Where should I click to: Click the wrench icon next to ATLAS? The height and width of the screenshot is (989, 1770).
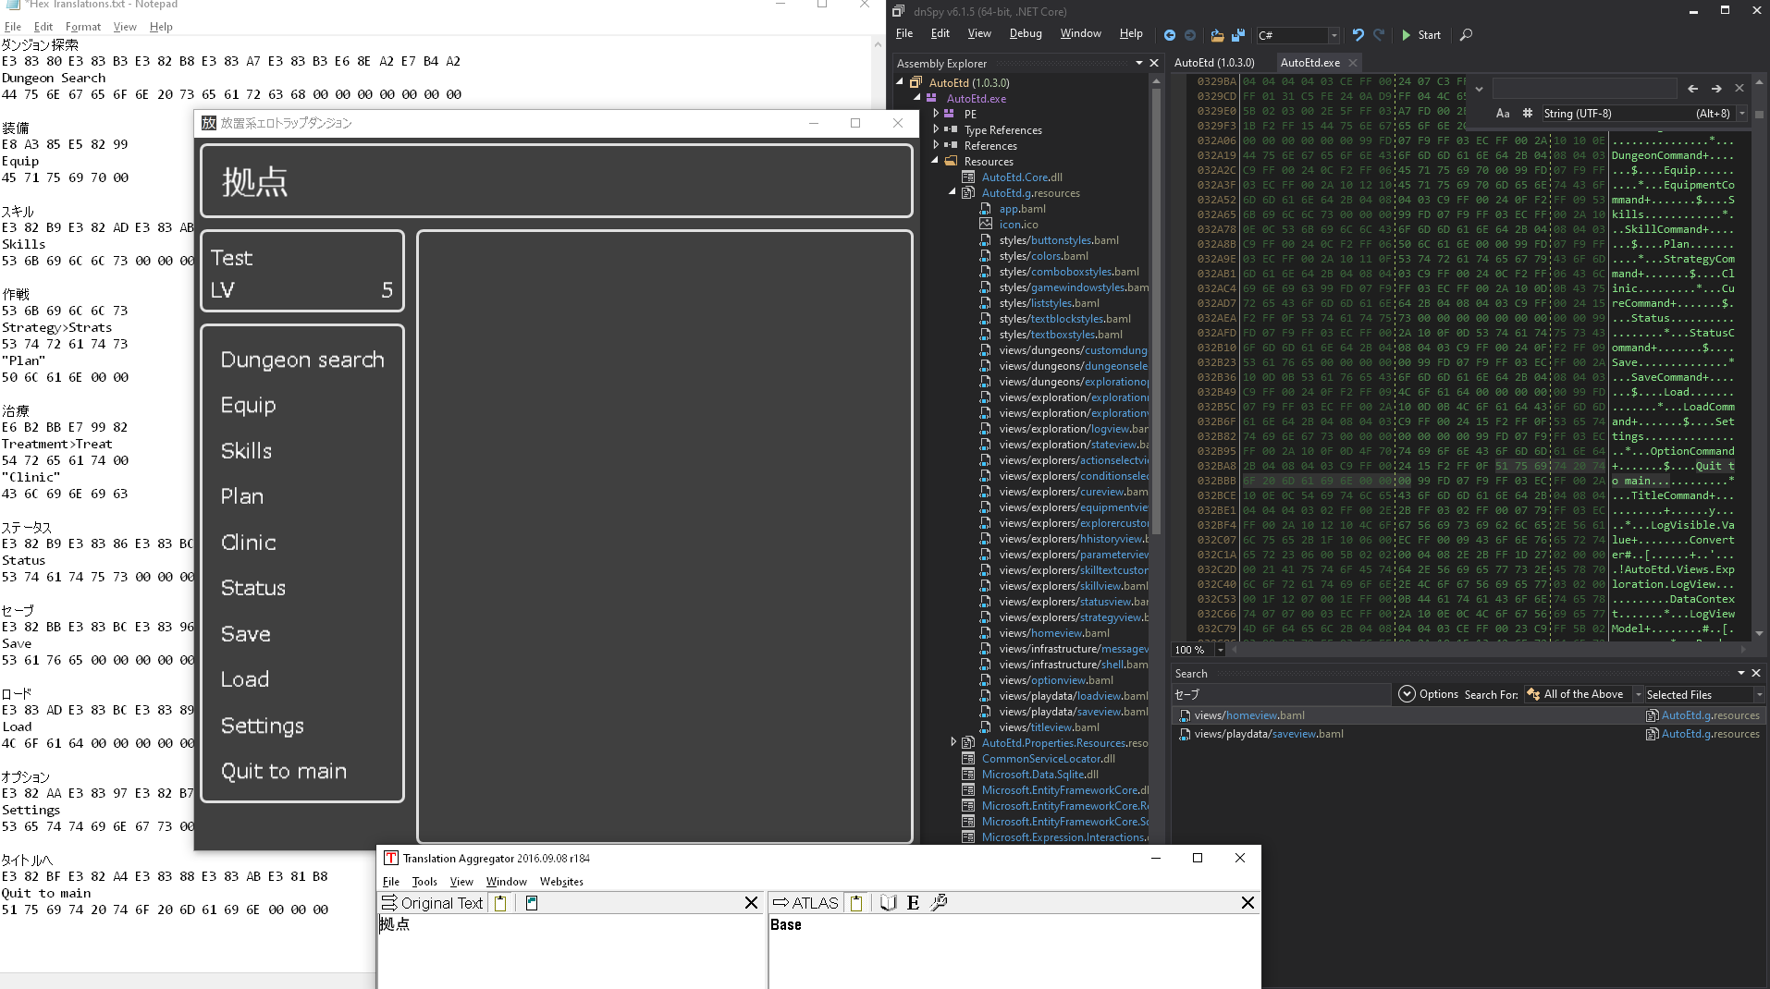939,903
